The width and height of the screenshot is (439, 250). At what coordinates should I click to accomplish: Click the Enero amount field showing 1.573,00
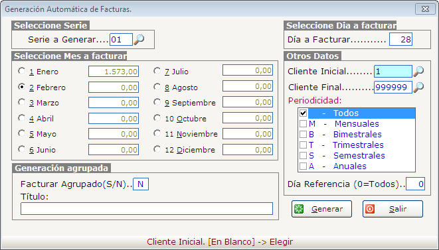pyautogui.click(x=114, y=72)
